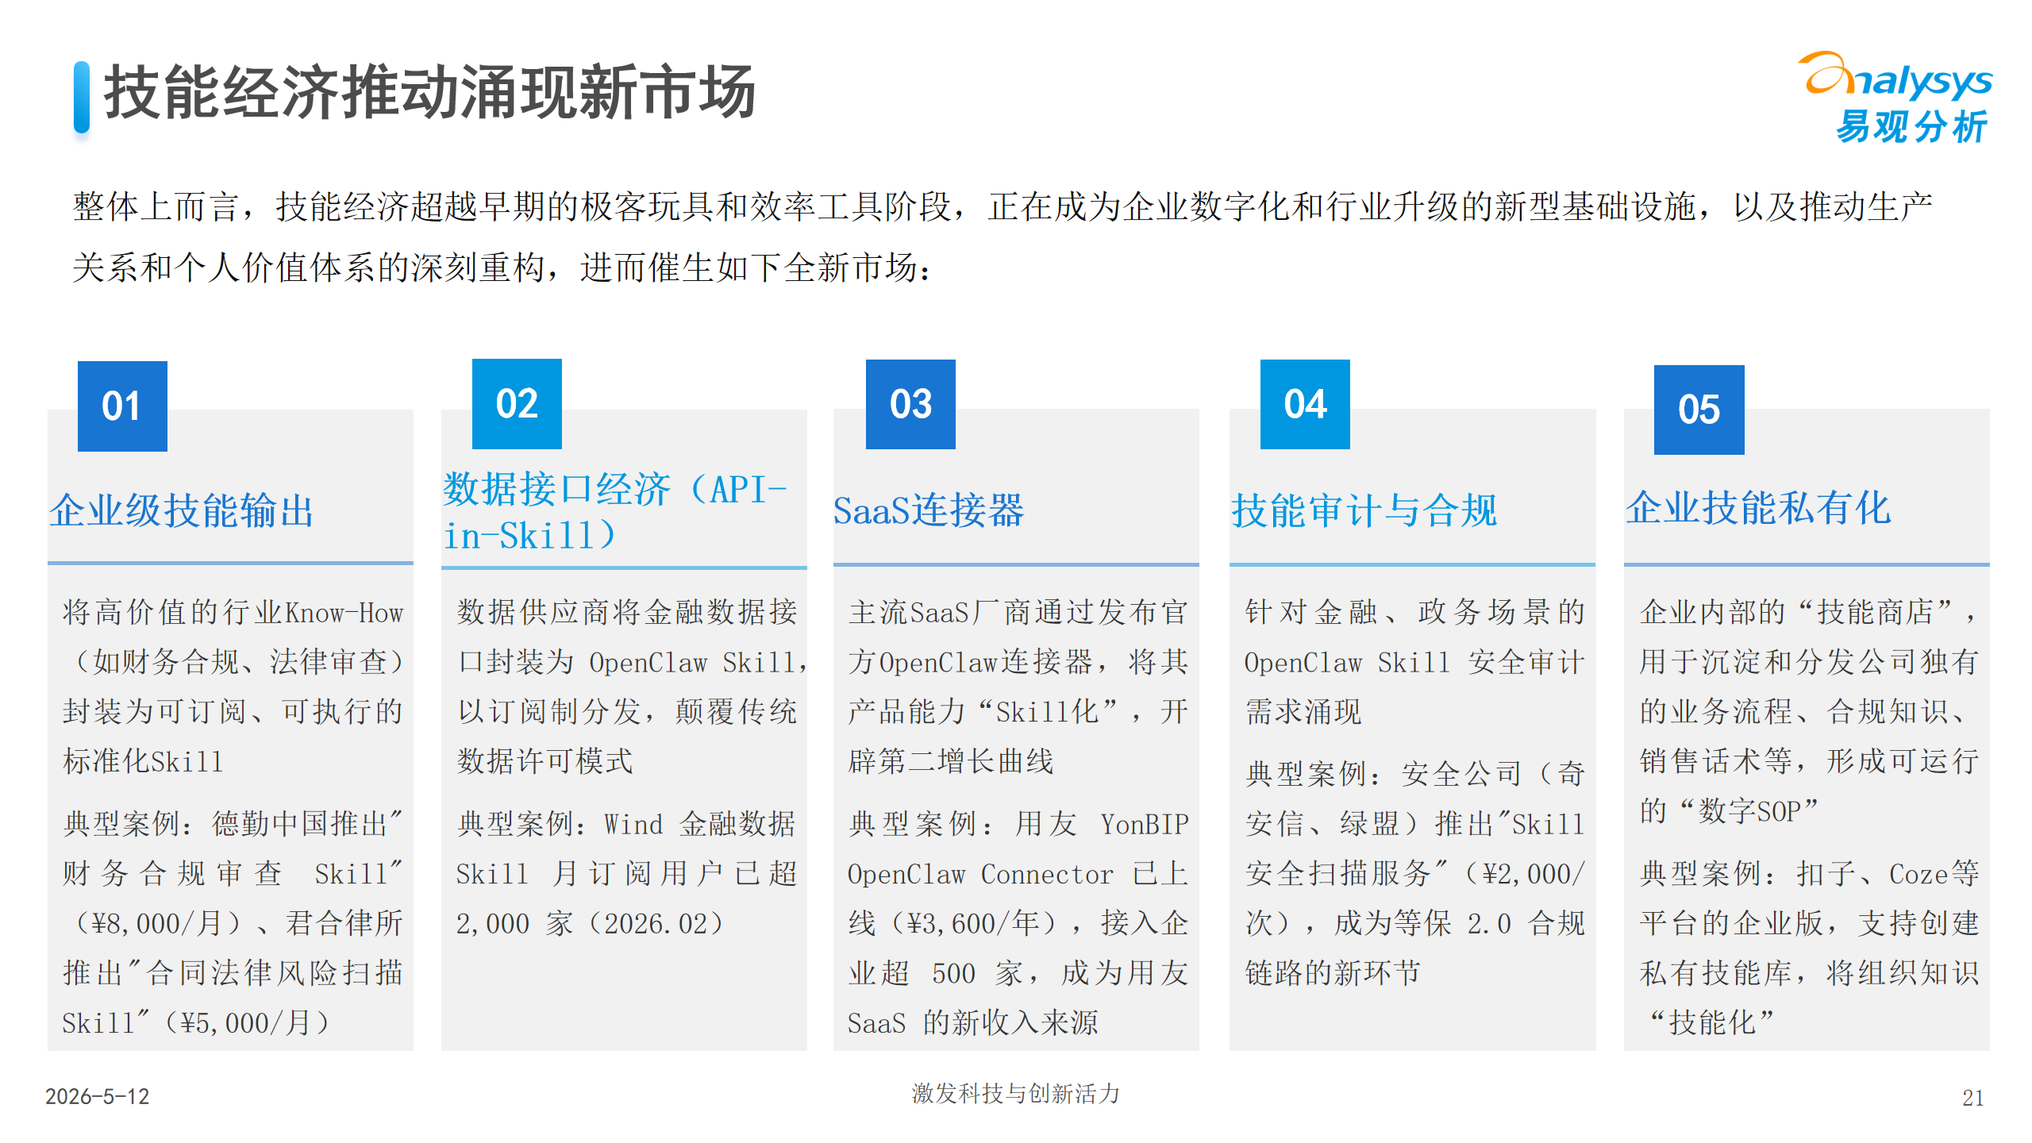The width and height of the screenshot is (2032, 1143).
Task: Click the 企业技能私有化 heading
Action: 1758,508
